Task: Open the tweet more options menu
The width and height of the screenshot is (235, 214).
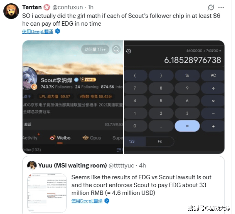Action: pyautogui.click(x=221, y=7)
